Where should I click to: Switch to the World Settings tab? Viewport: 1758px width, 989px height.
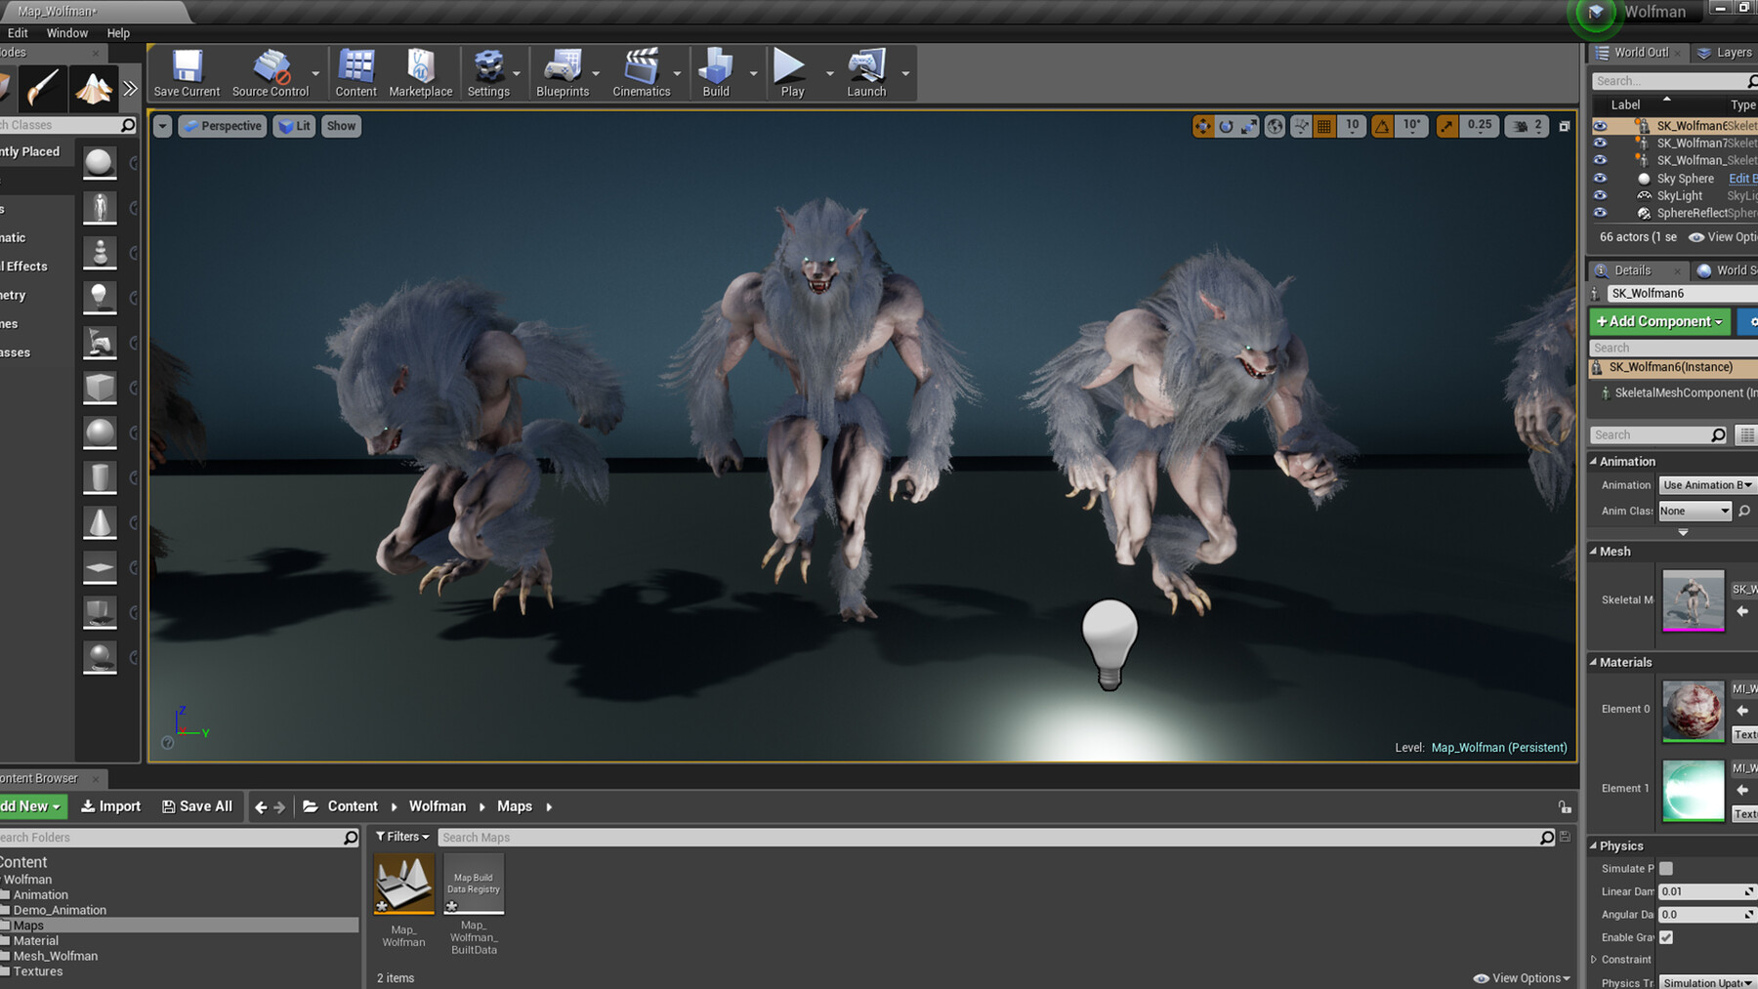pos(1727,270)
